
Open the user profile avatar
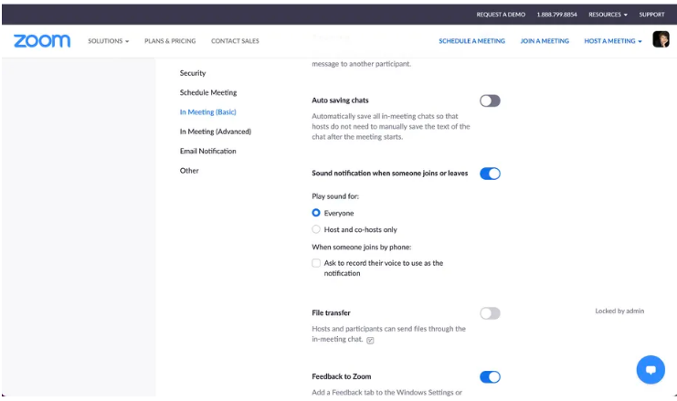[661, 40]
